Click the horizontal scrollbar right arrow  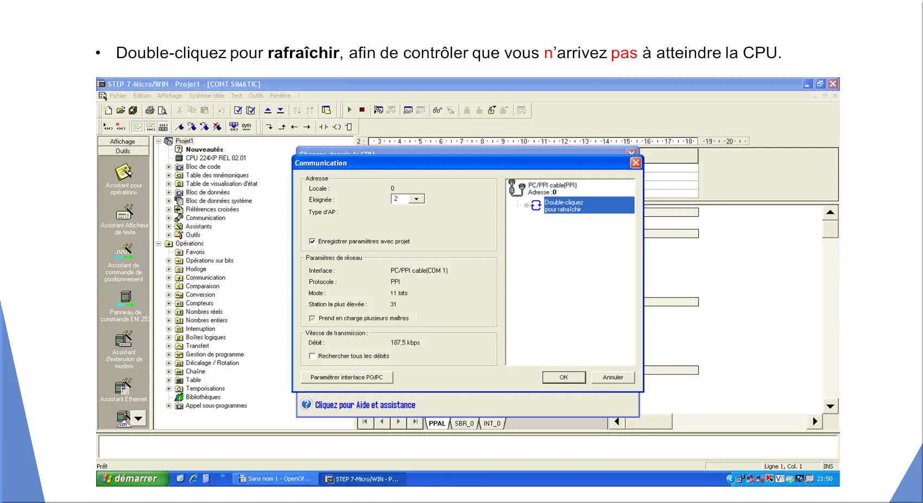click(815, 422)
